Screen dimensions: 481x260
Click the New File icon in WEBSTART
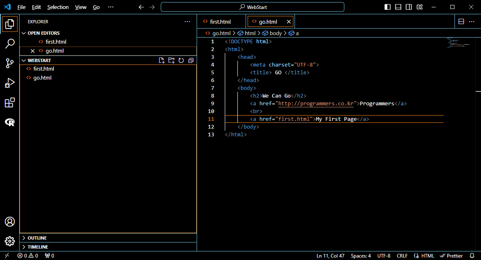162,60
